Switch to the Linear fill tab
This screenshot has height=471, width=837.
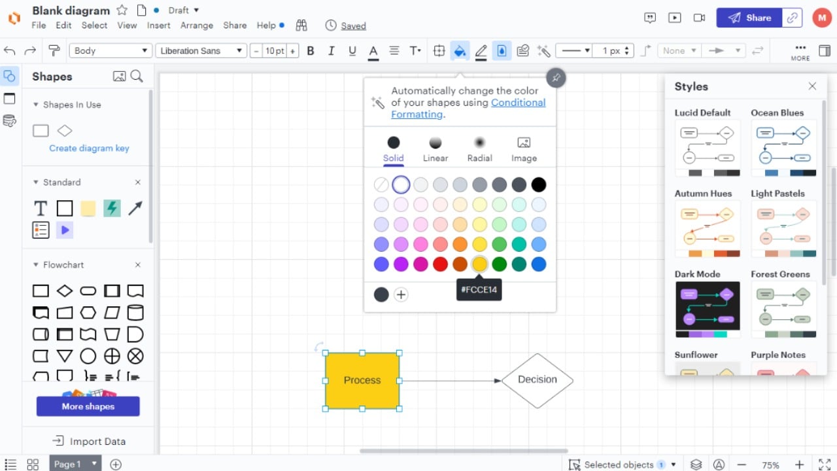tap(436, 149)
